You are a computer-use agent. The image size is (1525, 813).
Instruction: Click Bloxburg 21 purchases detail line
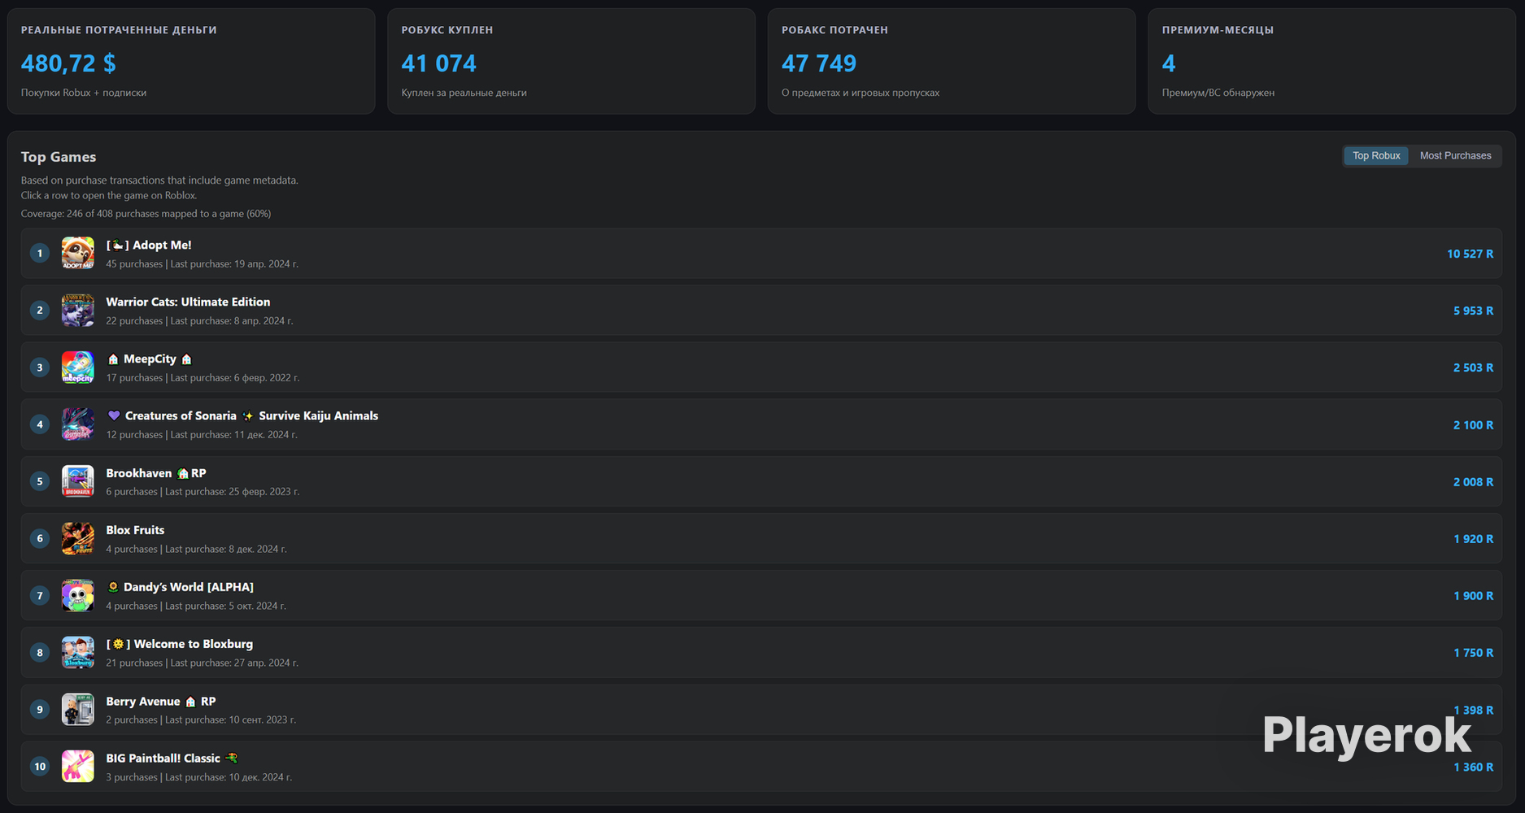click(x=202, y=663)
